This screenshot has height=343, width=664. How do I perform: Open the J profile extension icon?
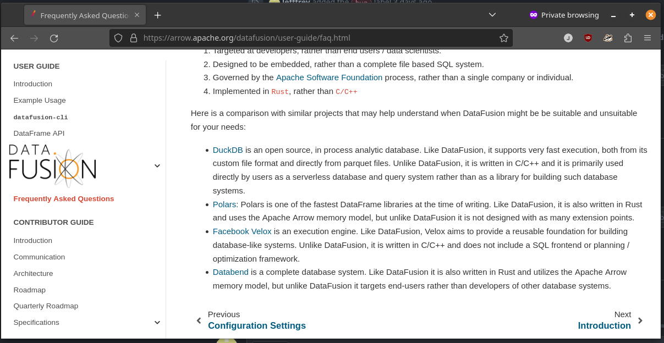coord(568,38)
